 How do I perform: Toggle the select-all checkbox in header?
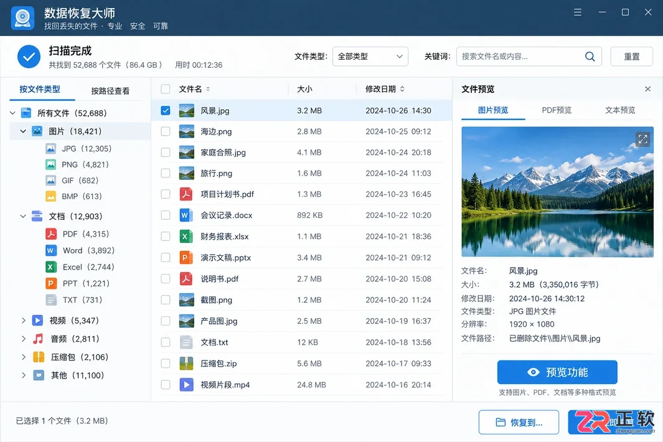166,89
